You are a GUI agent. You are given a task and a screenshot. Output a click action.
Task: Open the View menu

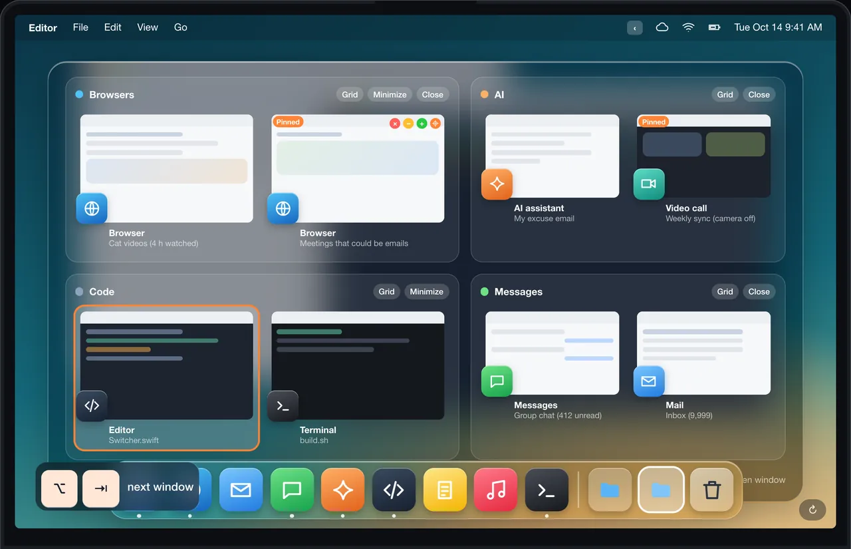point(148,27)
